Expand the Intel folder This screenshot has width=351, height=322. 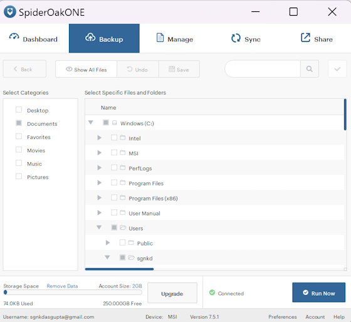100,138
